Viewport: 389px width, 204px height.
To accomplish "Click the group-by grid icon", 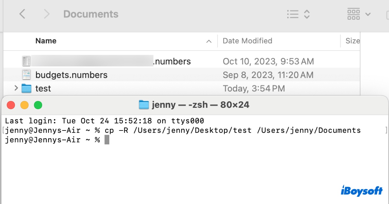I will 353,14.
